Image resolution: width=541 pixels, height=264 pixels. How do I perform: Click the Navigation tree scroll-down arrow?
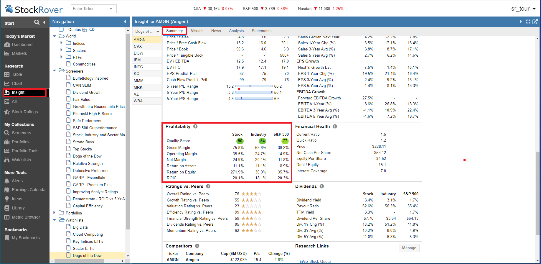coord(128,256)
